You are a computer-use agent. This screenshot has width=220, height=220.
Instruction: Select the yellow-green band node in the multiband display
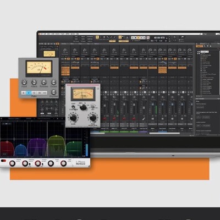(56, 136)
